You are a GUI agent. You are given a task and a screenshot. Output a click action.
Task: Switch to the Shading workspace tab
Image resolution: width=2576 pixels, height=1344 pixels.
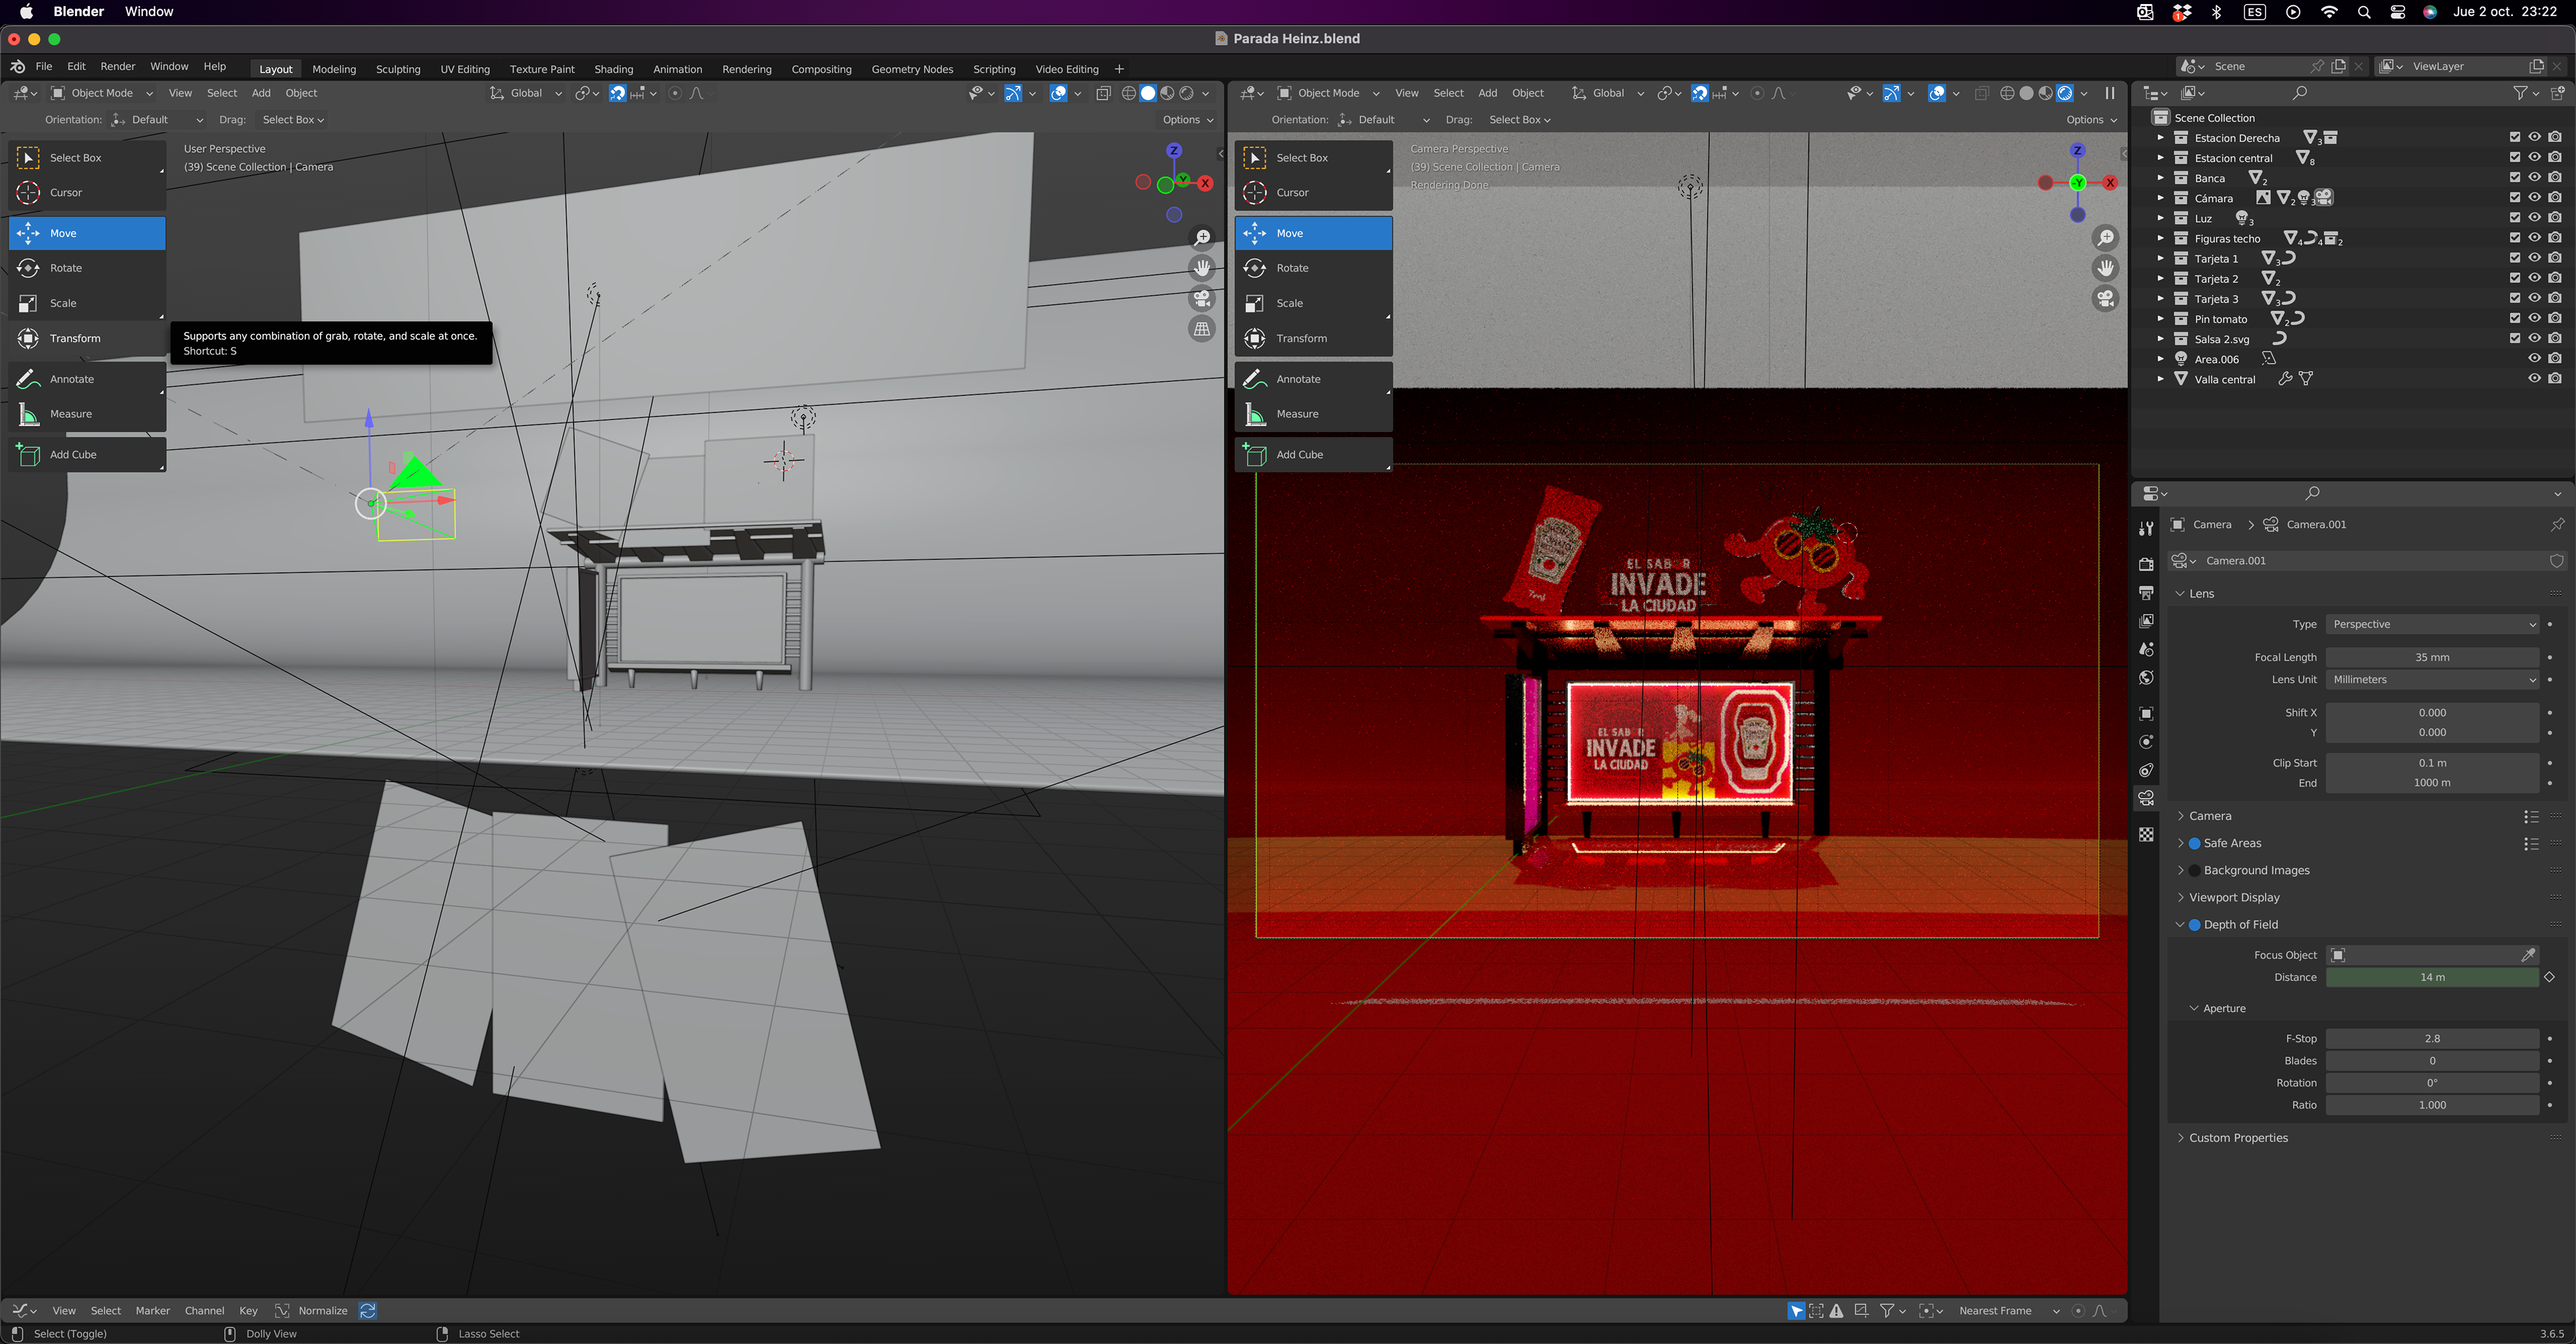(x=613, y=69)
